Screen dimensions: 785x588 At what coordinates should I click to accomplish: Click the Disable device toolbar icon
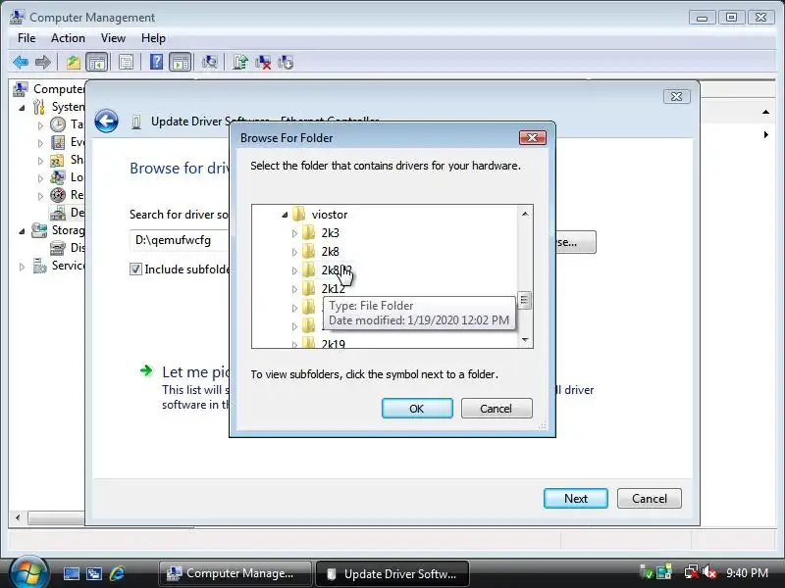coord(286,63)
